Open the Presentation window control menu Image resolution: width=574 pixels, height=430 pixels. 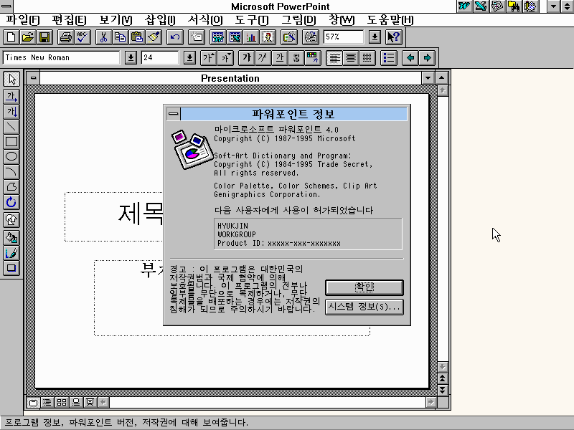tap(33, 78)
